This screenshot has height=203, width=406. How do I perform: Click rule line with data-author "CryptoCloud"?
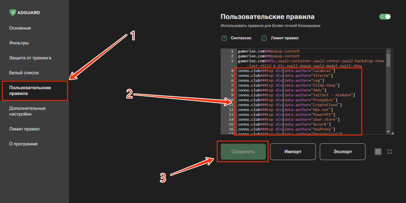click(x=290, y=105)
